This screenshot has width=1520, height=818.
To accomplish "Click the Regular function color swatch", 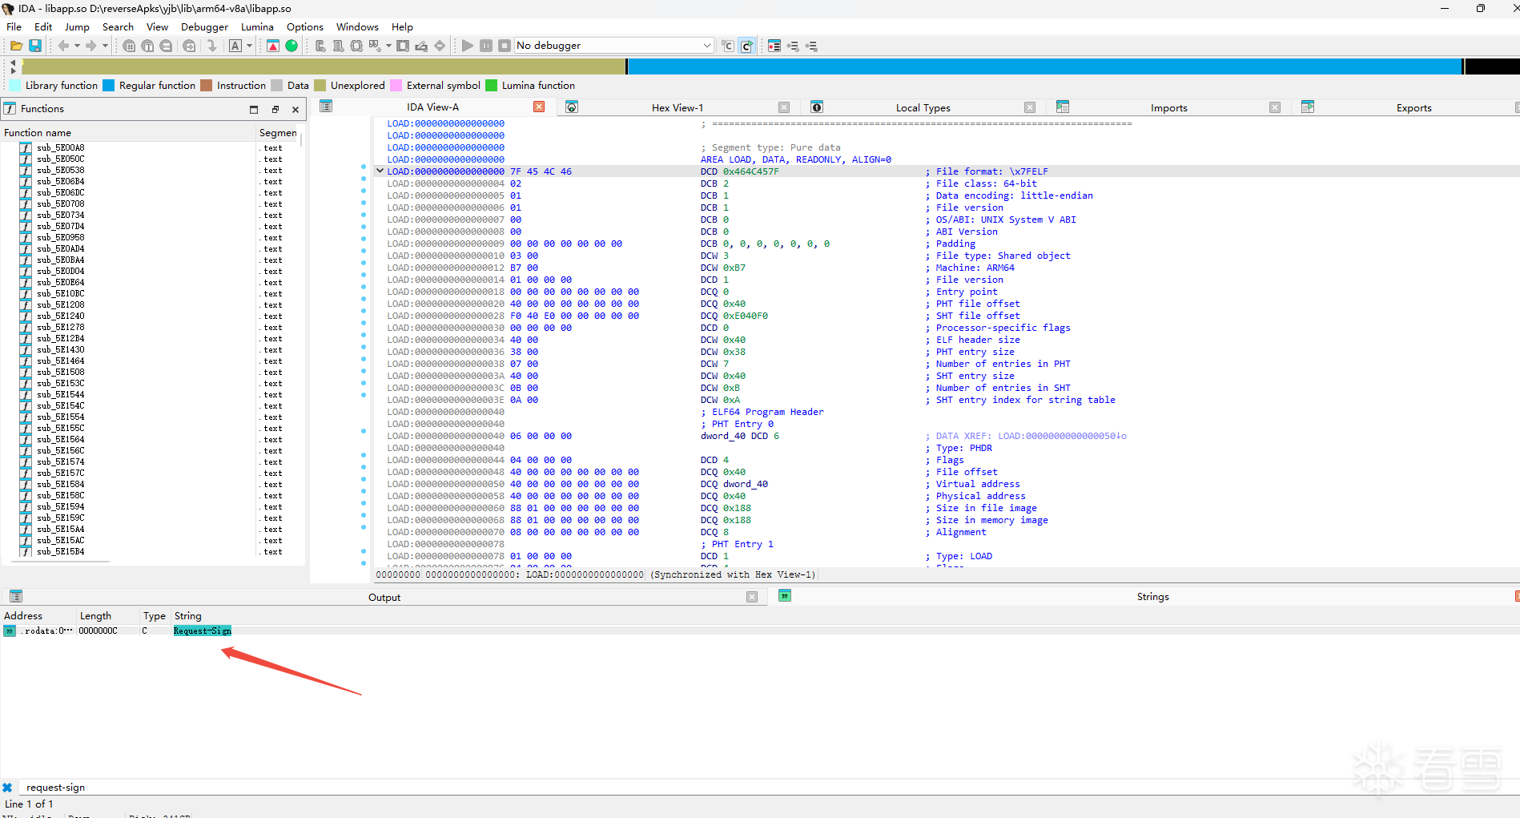I will [x=109, y=85].
